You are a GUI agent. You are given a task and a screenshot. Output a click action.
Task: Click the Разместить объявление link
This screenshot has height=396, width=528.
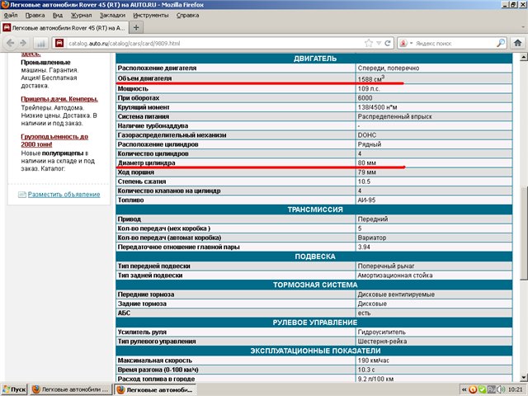tap(64, 195)
